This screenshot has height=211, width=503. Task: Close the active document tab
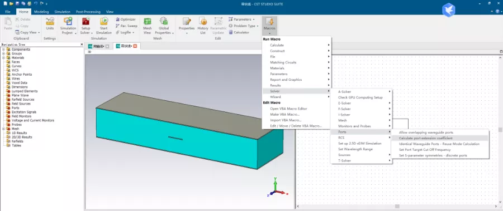pos(135,46)
